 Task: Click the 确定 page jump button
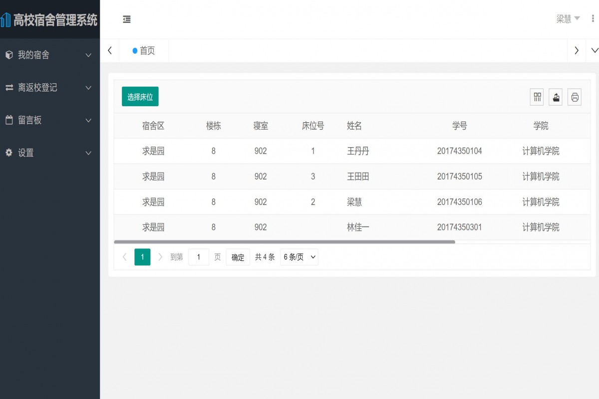point(238,257)
